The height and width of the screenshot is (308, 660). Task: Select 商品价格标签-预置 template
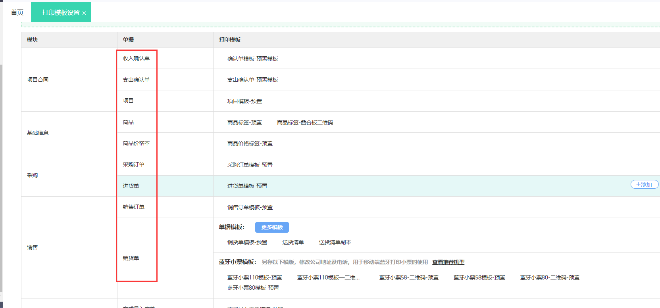pyautogui.click(x=250, y=143)
